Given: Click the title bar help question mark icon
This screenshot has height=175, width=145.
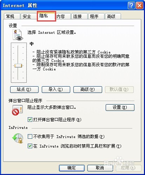Looking at the screenshot, I should click(x=131, y=6).
